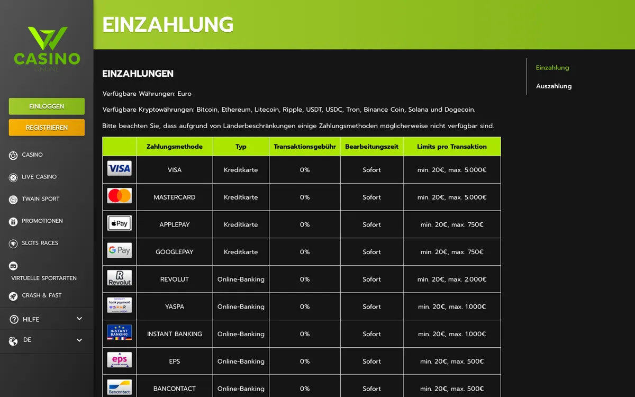Click the YASPA method name cell

point(175,306)
